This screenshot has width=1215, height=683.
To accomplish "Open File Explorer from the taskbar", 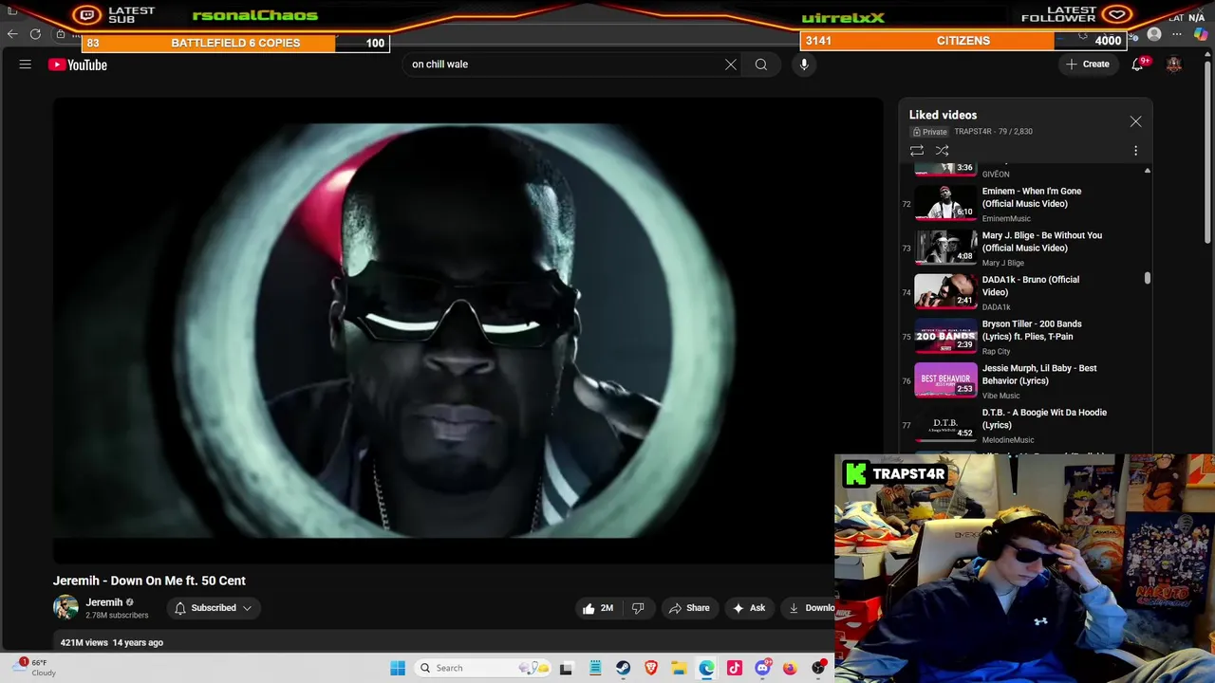I will tap(679, 668).
